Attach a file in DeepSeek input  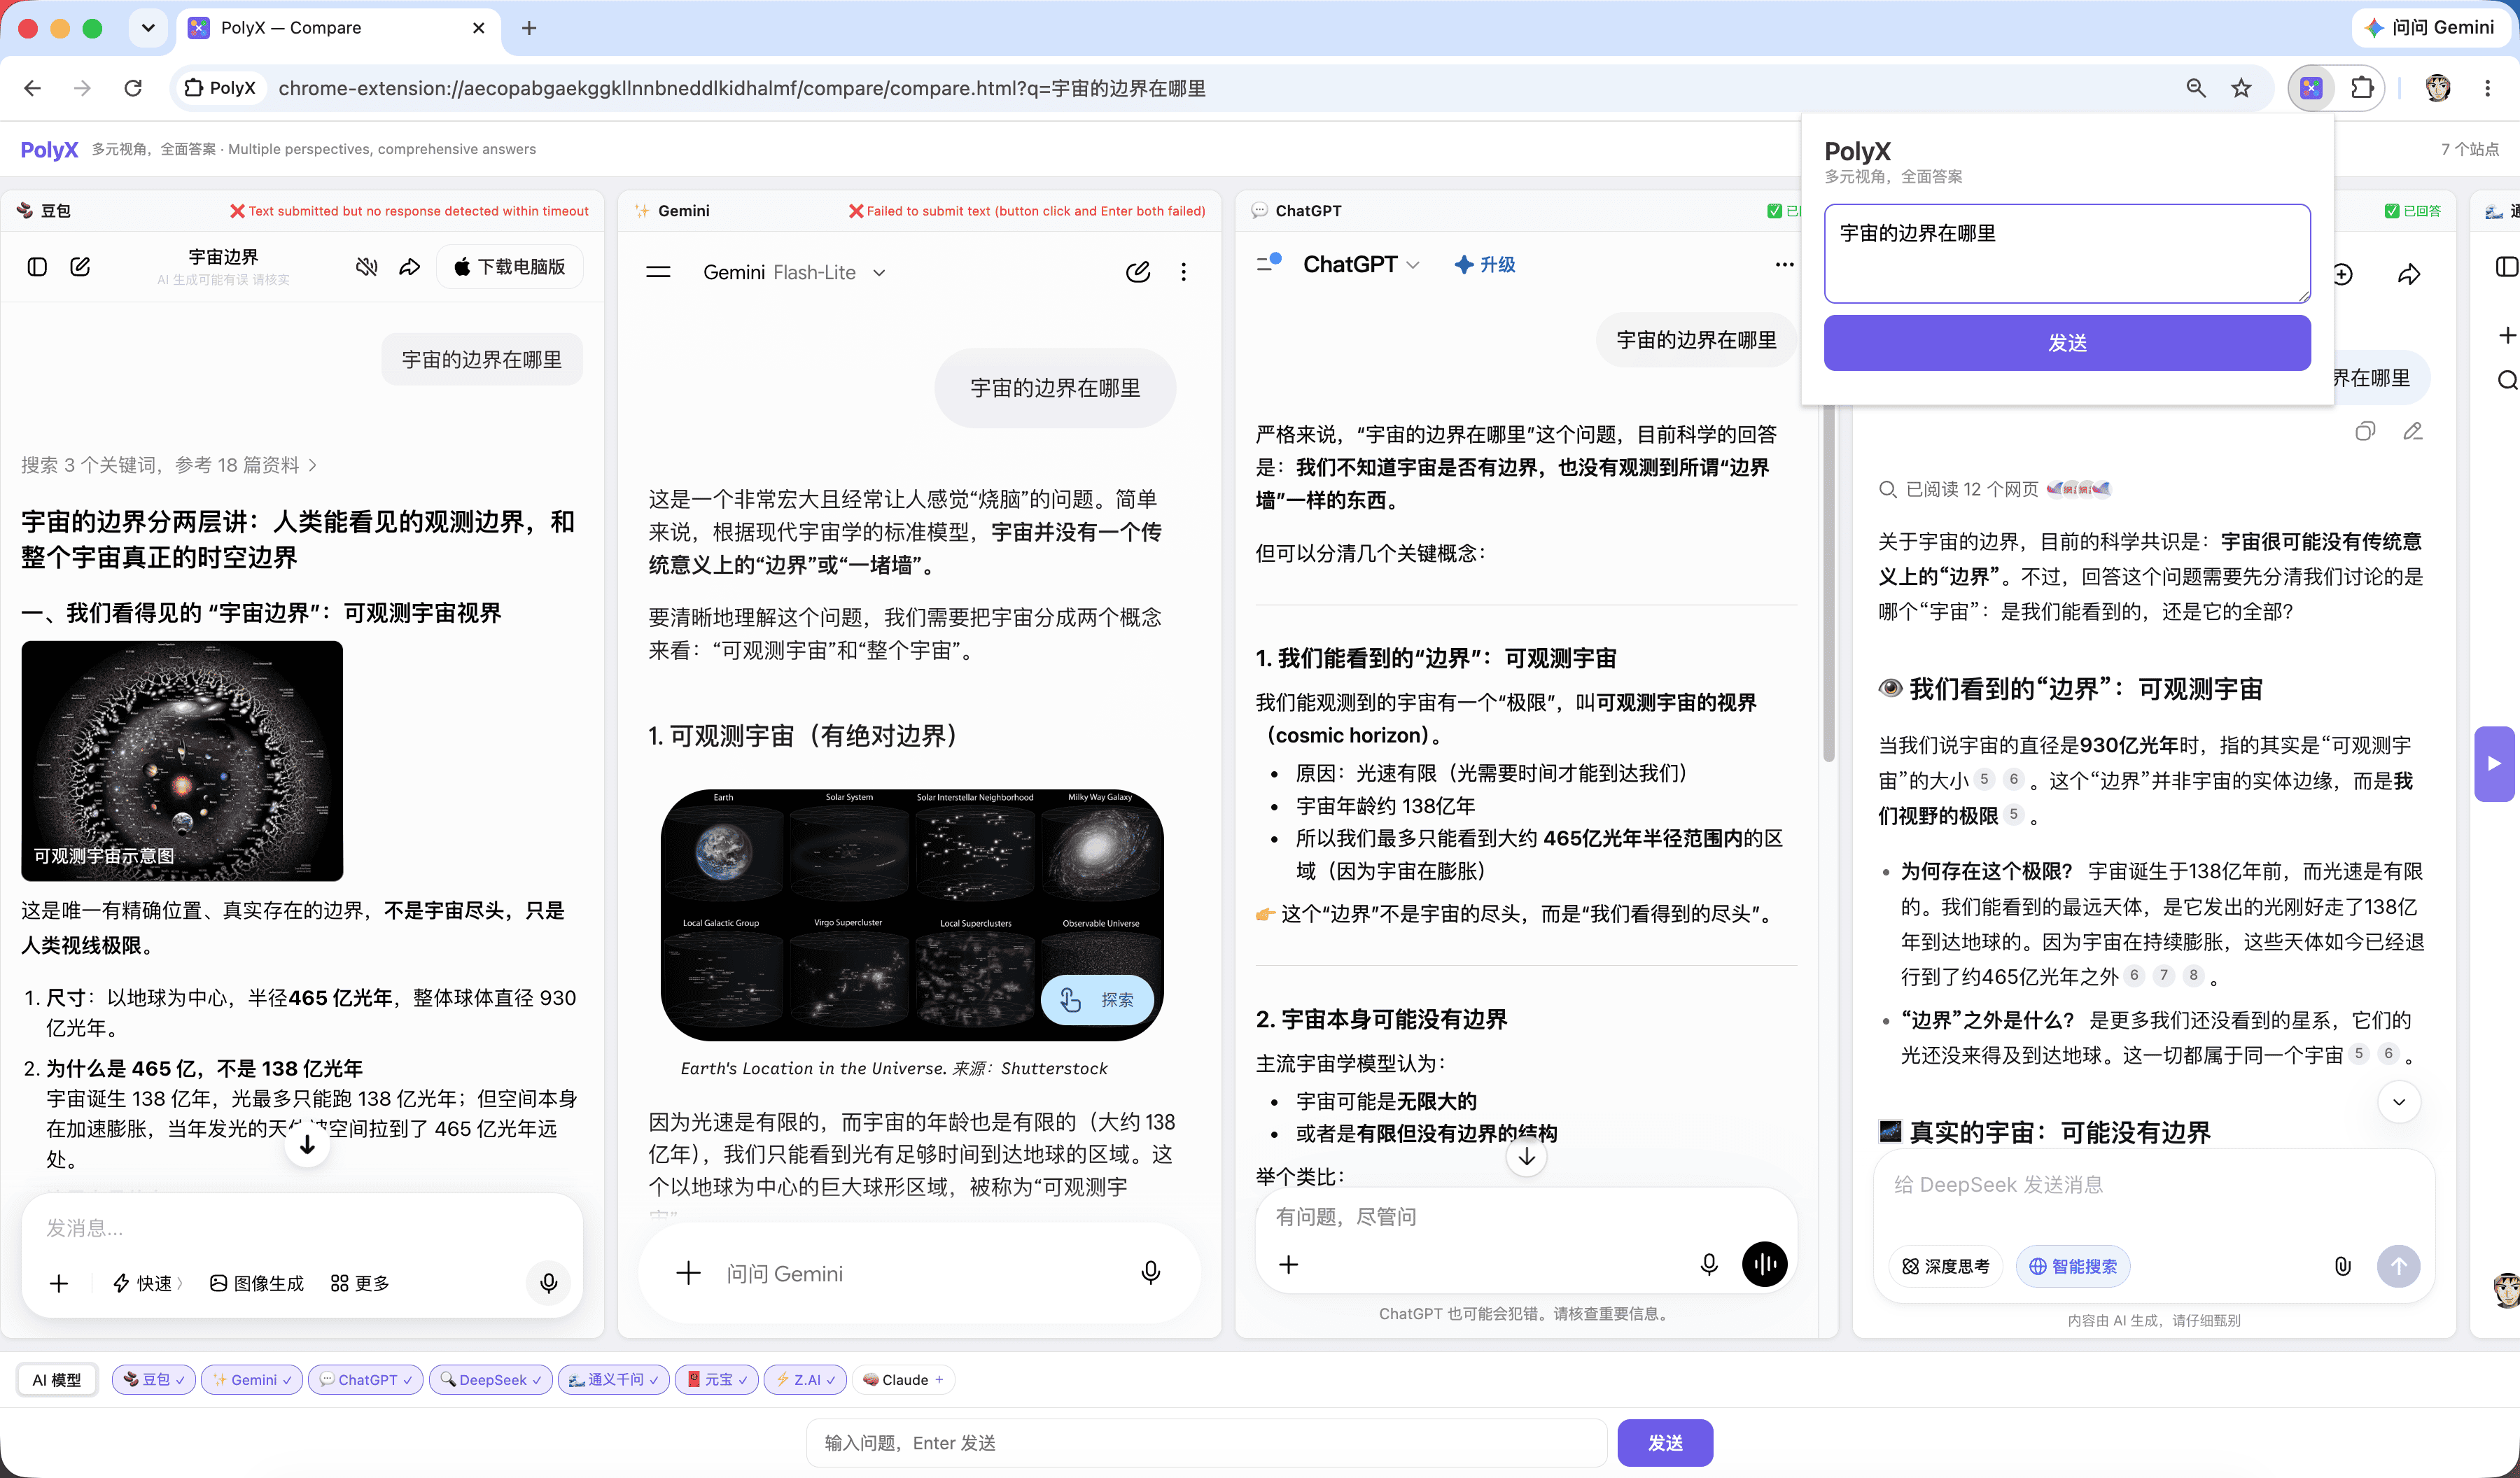(x=2343, y=1266)
